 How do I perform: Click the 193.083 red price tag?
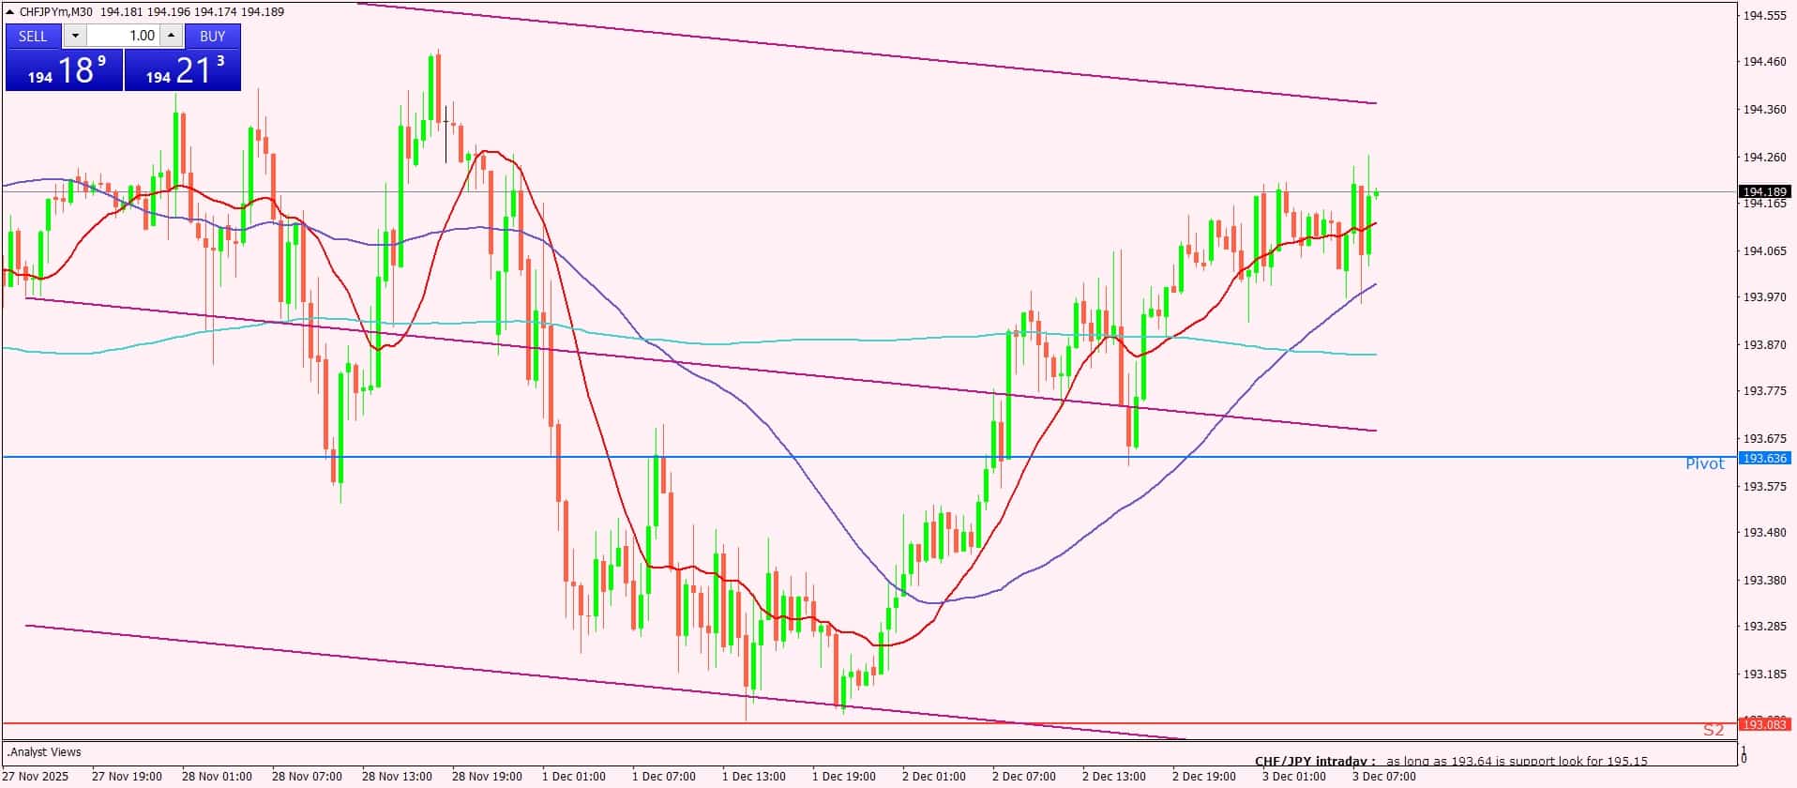(x=1763, y=724)
